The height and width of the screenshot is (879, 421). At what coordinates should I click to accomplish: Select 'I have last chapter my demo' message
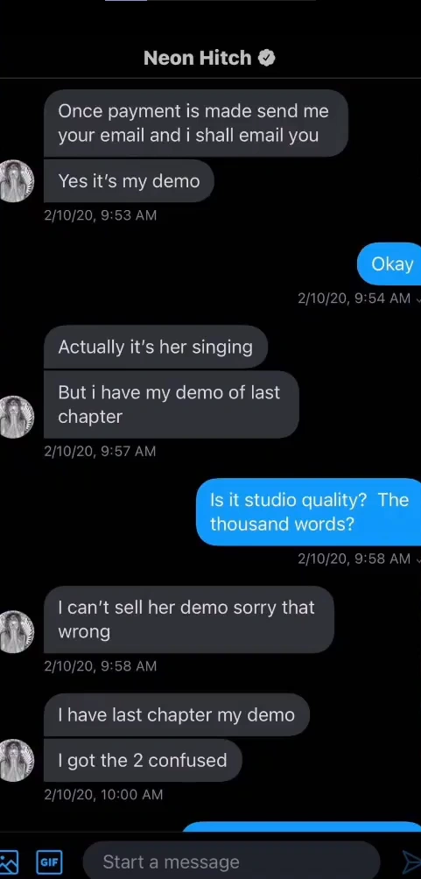[x=176, y=714]
